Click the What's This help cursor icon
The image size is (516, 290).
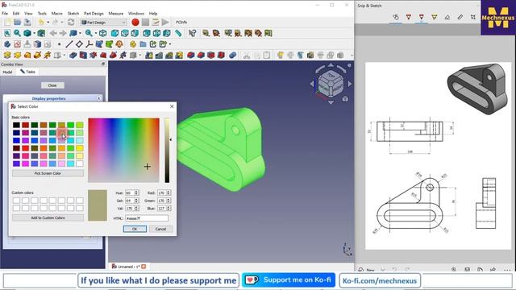[192, 33]
